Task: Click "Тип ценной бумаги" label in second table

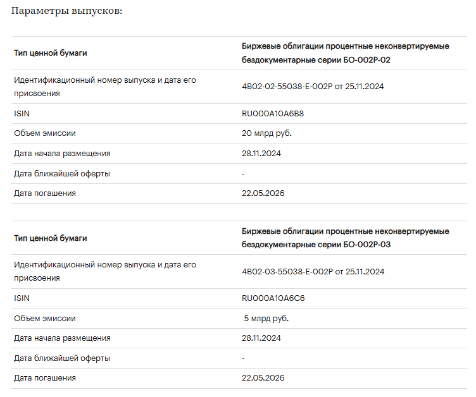Action: click(x=51, y=238)
